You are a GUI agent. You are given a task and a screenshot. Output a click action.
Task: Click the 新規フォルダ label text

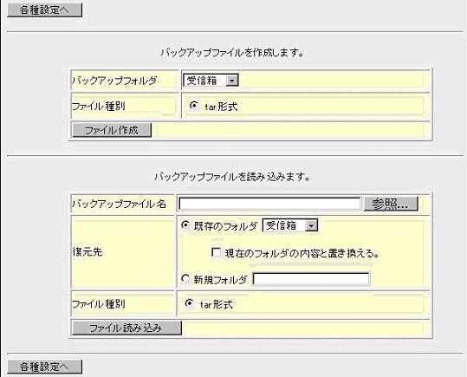click(x=221, y=280)
